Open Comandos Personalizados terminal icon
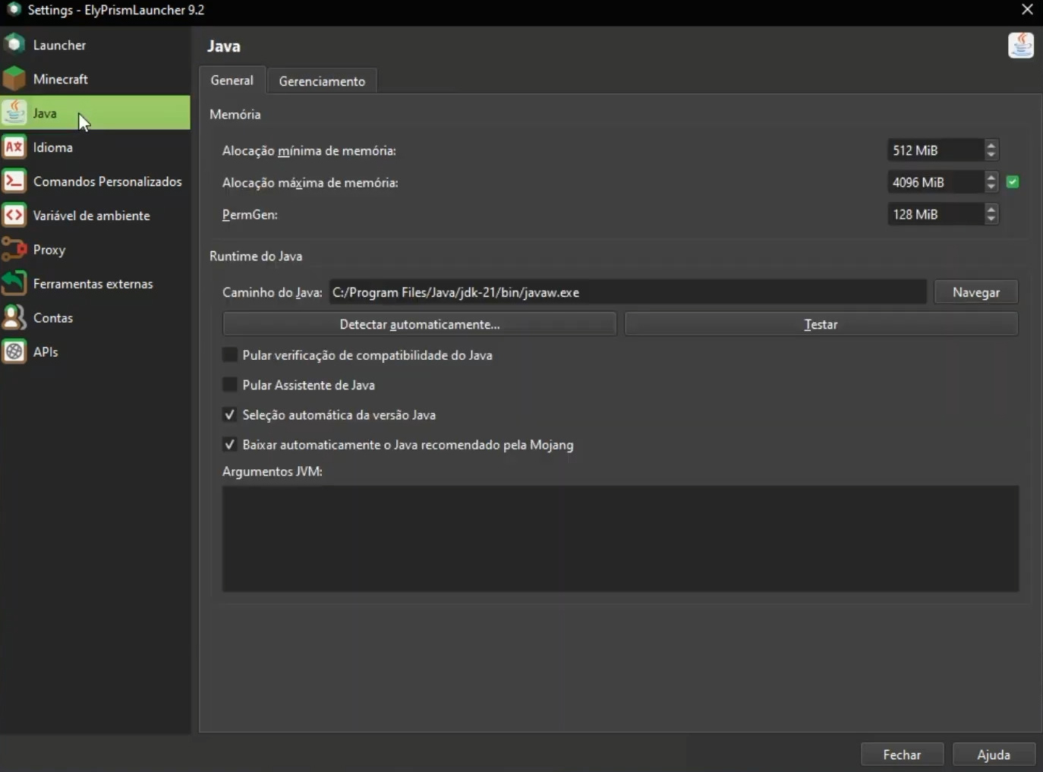The height and width of the screenshot is (772, 1043). [14, 181]
